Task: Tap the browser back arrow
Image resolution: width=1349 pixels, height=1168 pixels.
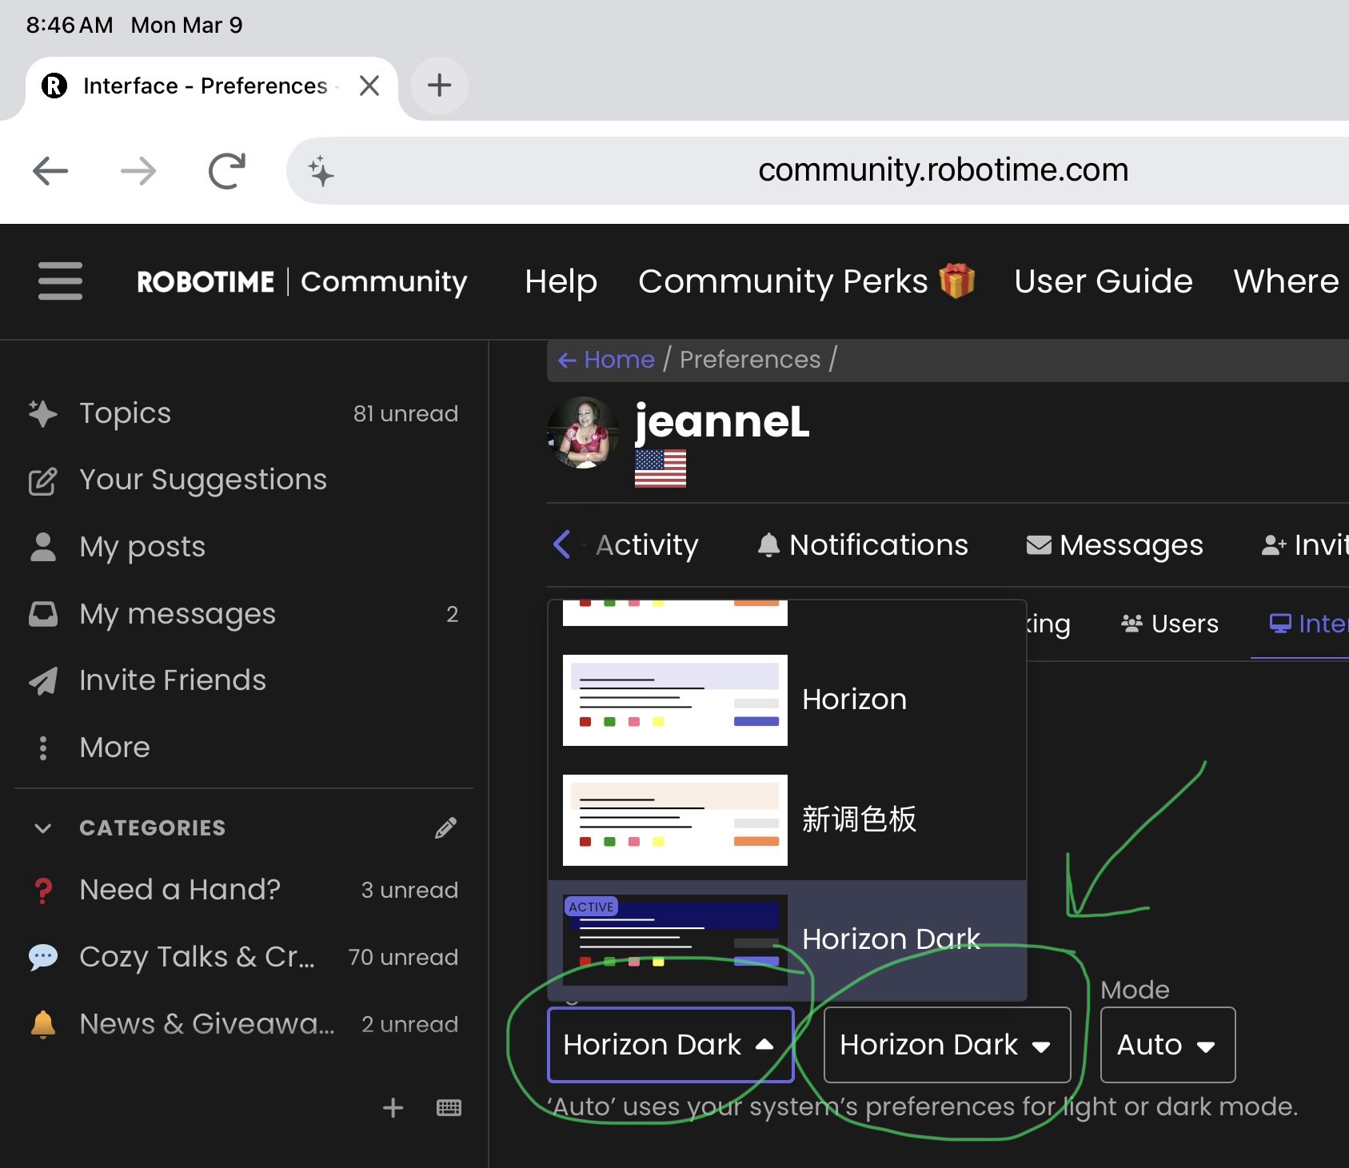Action: pos(50,171)
